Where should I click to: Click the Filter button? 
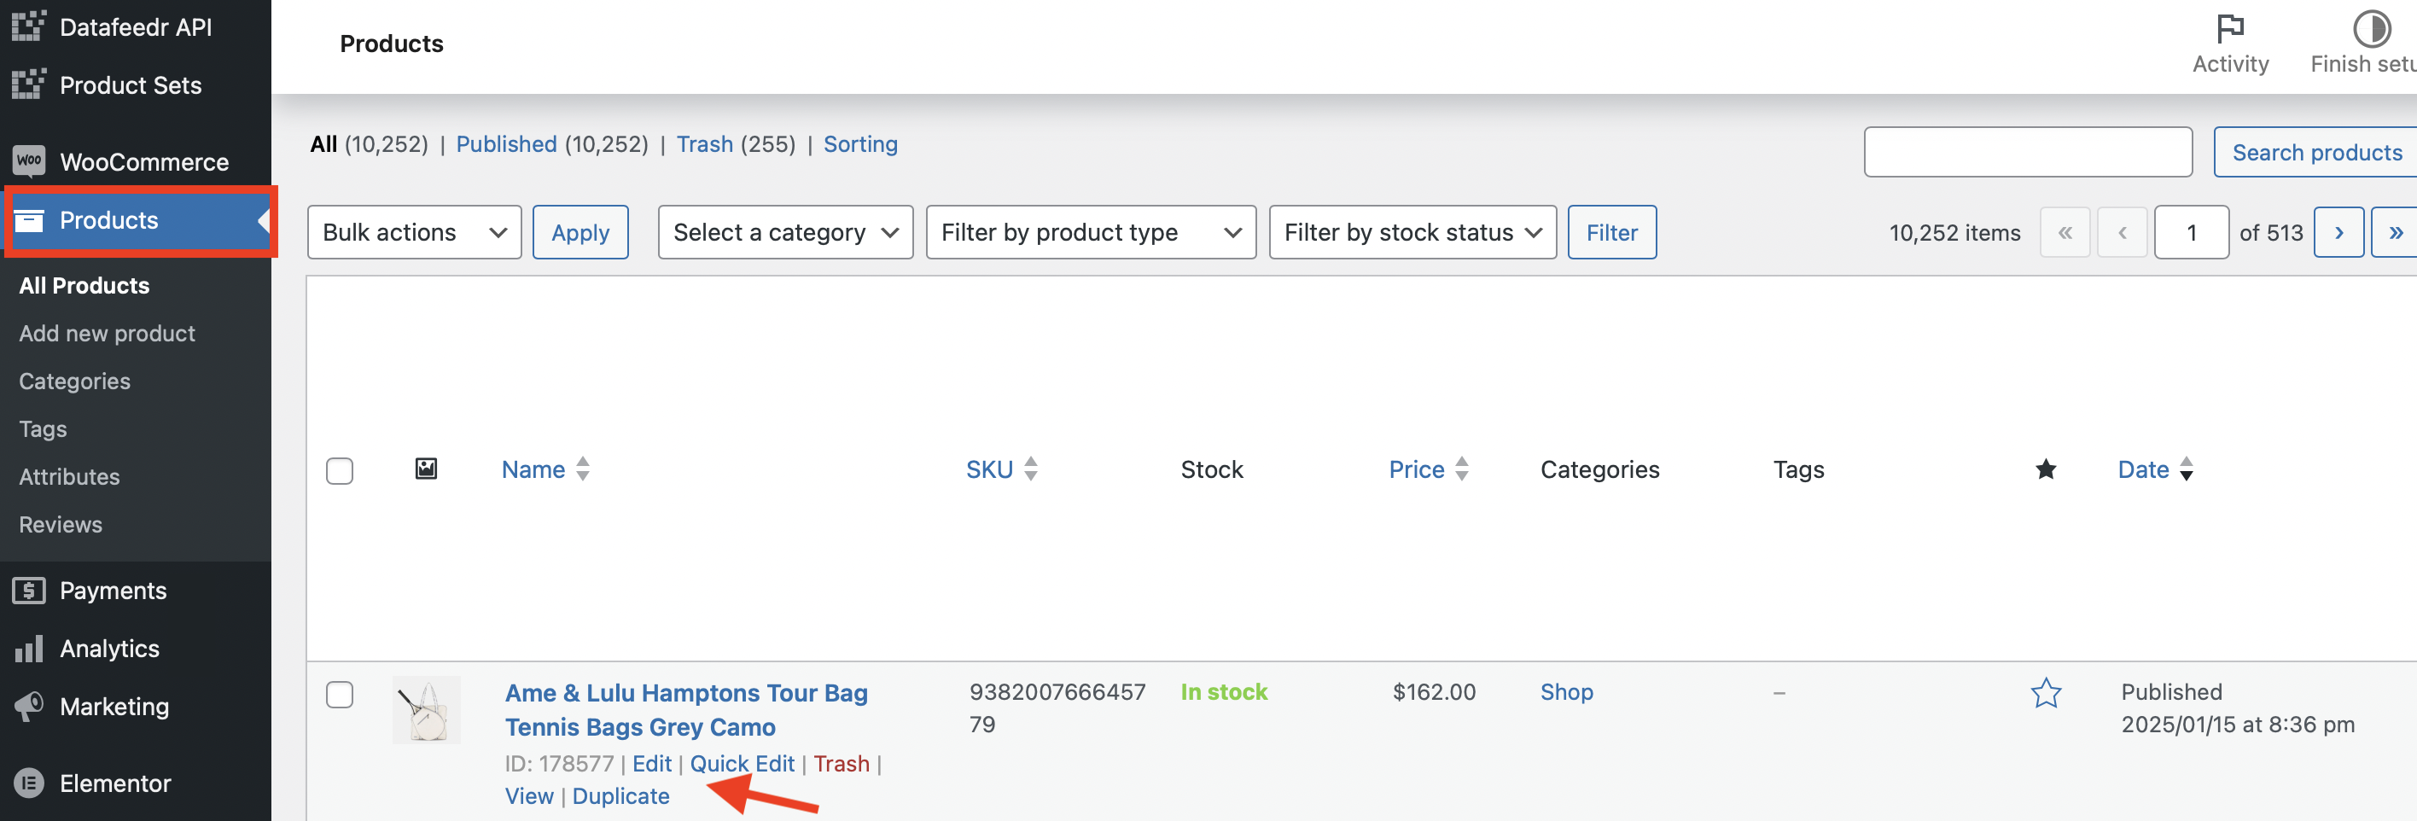[1611, 232]
